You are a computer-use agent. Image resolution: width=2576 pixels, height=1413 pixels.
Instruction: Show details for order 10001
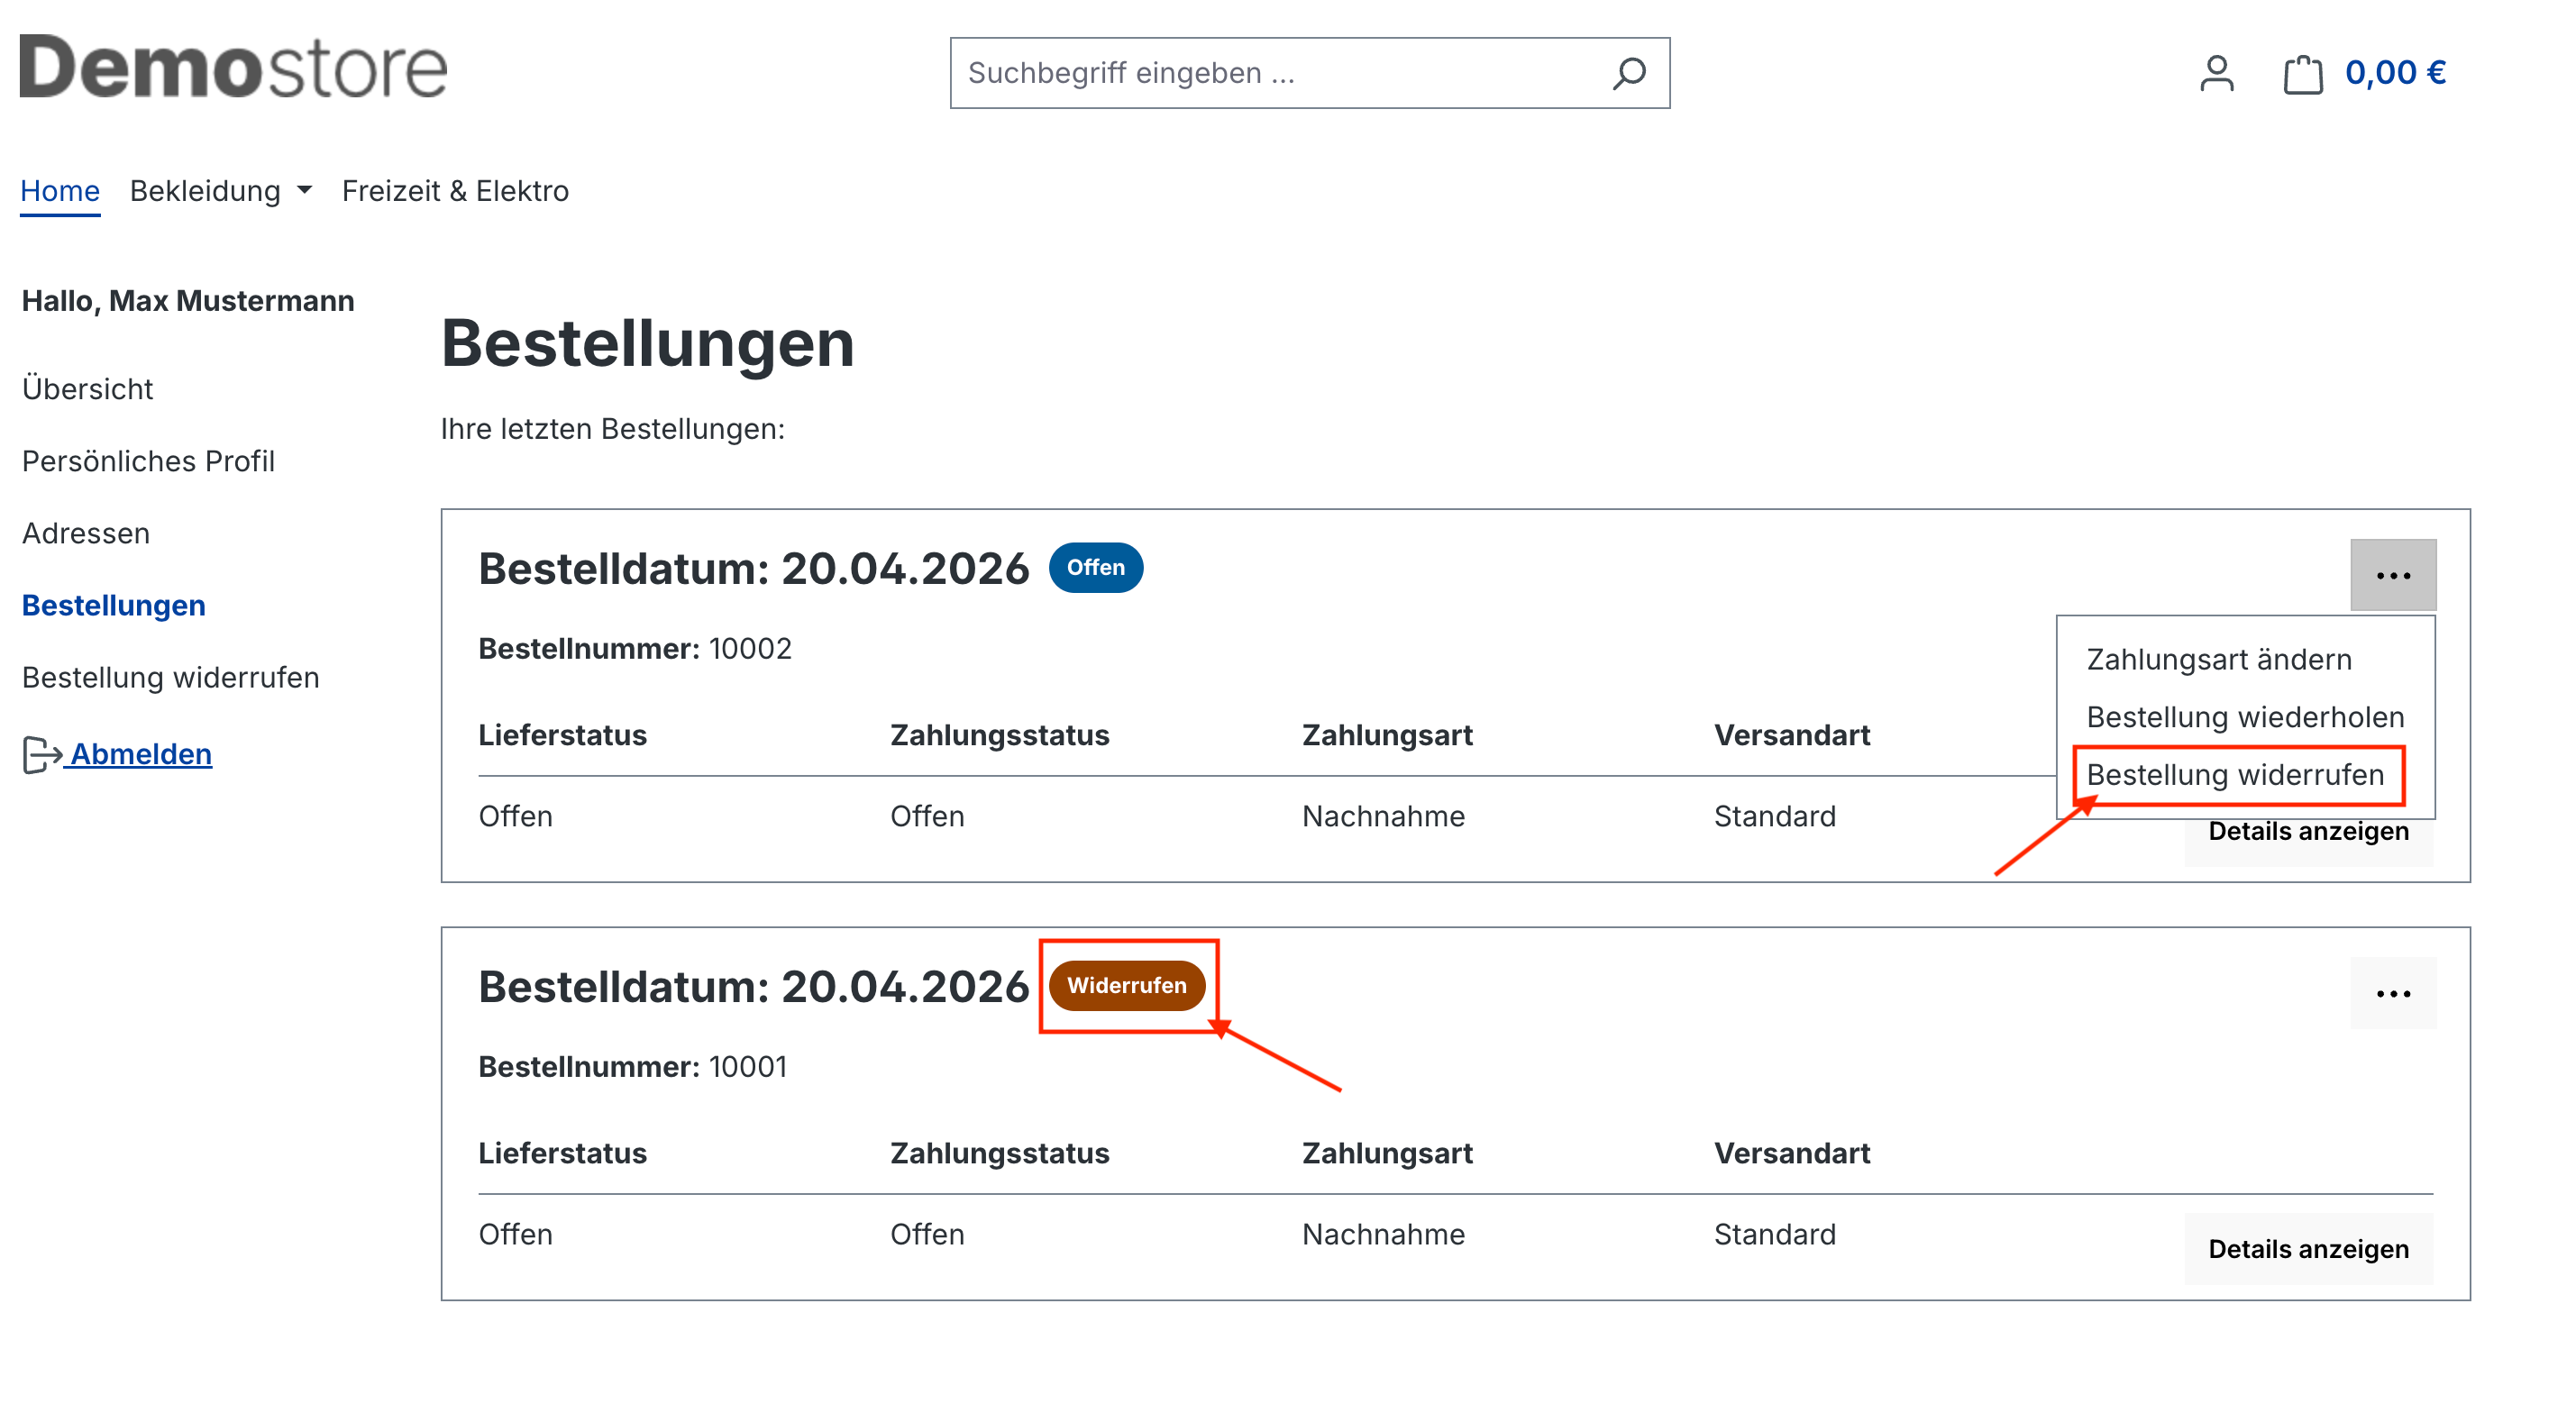pos(2307,1248)
